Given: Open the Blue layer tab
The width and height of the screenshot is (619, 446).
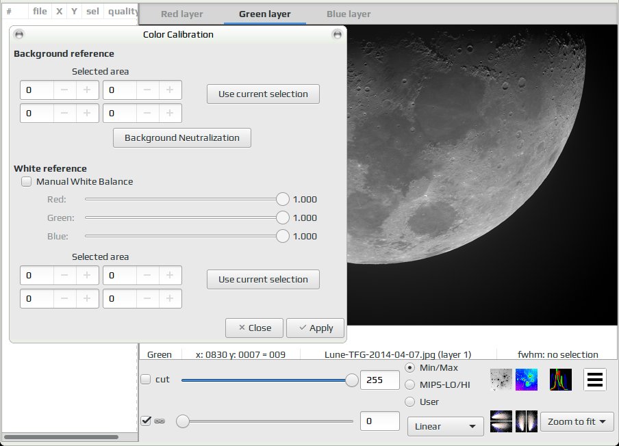Looking at the screenshot, I should pos(349,14).
